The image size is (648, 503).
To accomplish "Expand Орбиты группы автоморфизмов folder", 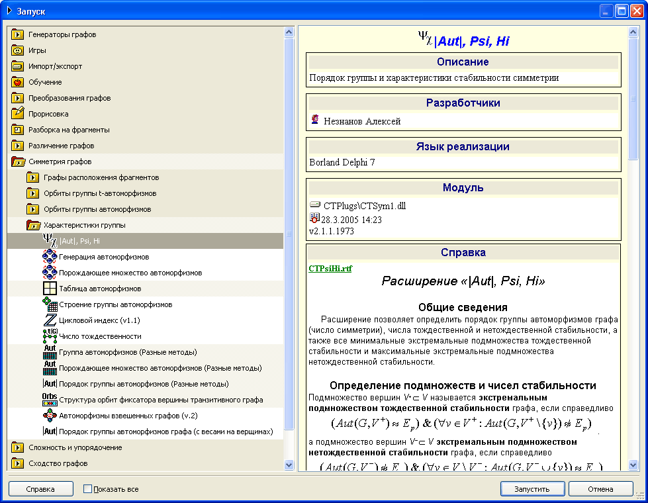I will pyautogui.click(x=32, y=209).
